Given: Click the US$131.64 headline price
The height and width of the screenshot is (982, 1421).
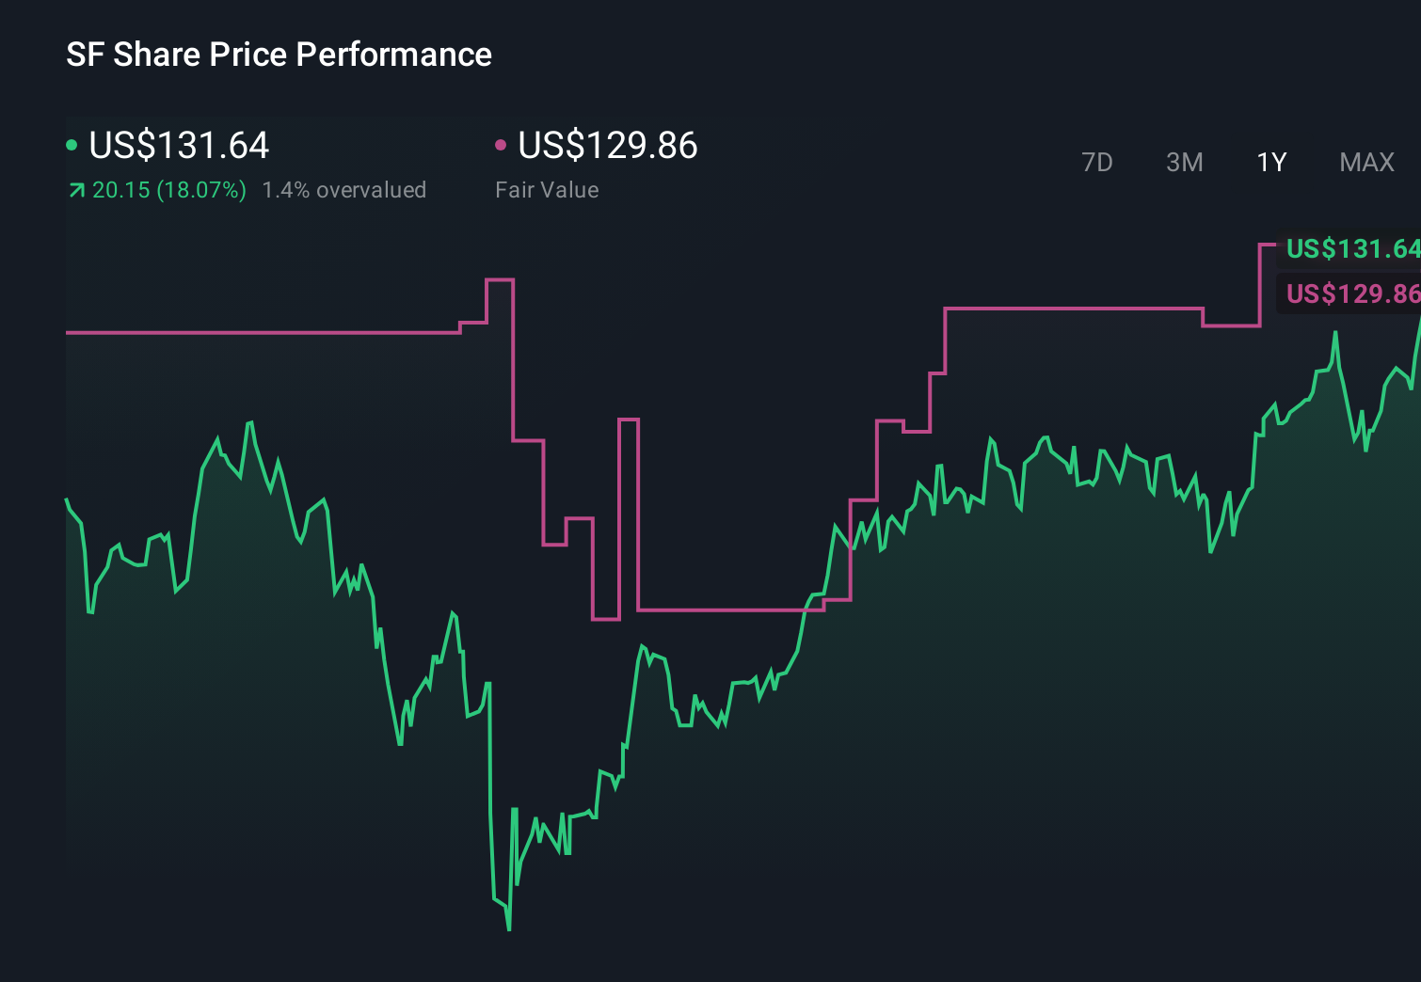Looking at the screenshot, I should tap(179, 145).
